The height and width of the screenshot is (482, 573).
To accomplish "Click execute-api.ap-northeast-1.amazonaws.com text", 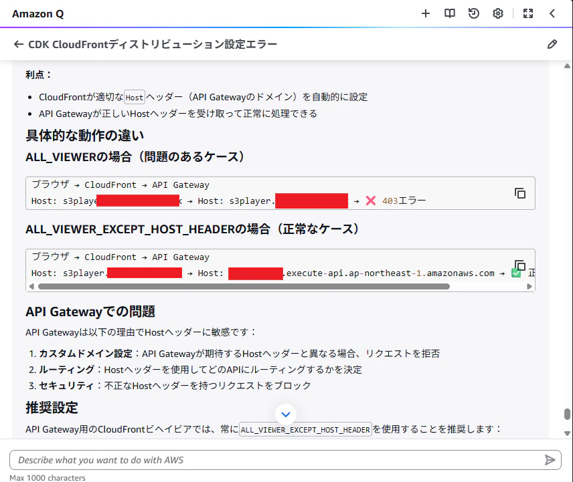I will [390, 273].
